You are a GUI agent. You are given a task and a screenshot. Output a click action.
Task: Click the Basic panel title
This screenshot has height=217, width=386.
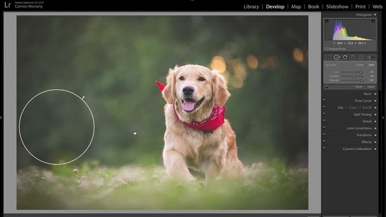pyautogui.click(x=367, y=94)
